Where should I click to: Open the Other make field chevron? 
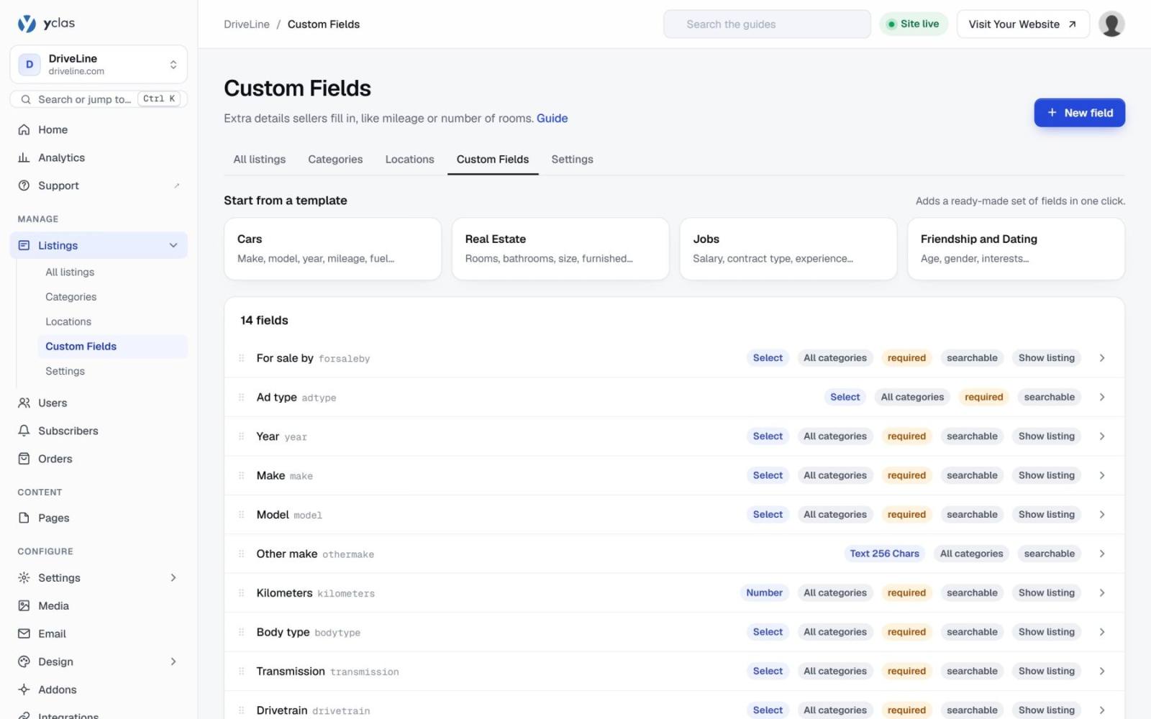[x=1101, y=554]
